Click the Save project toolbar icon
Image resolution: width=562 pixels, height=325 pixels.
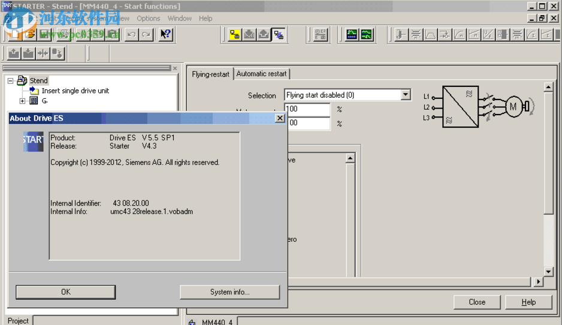(x=45, y=34)
